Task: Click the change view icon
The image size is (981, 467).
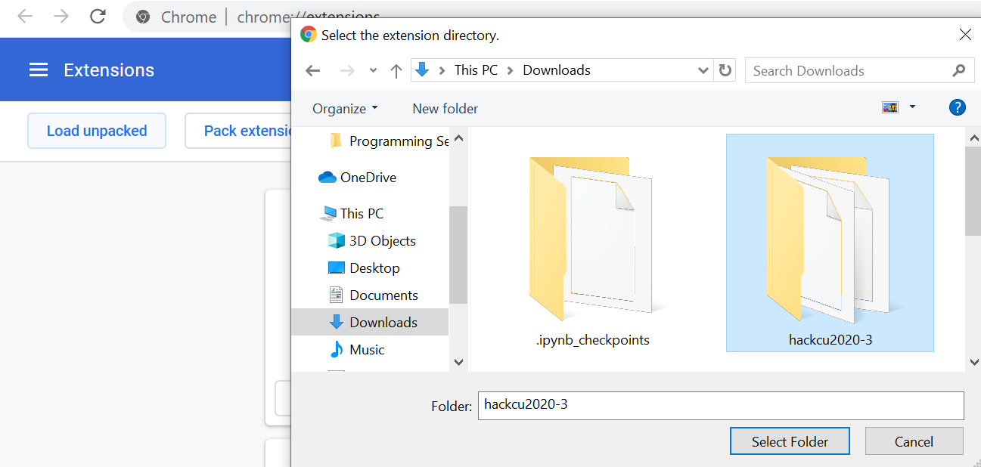Action: pyautogui.click(x=890, y=107)
